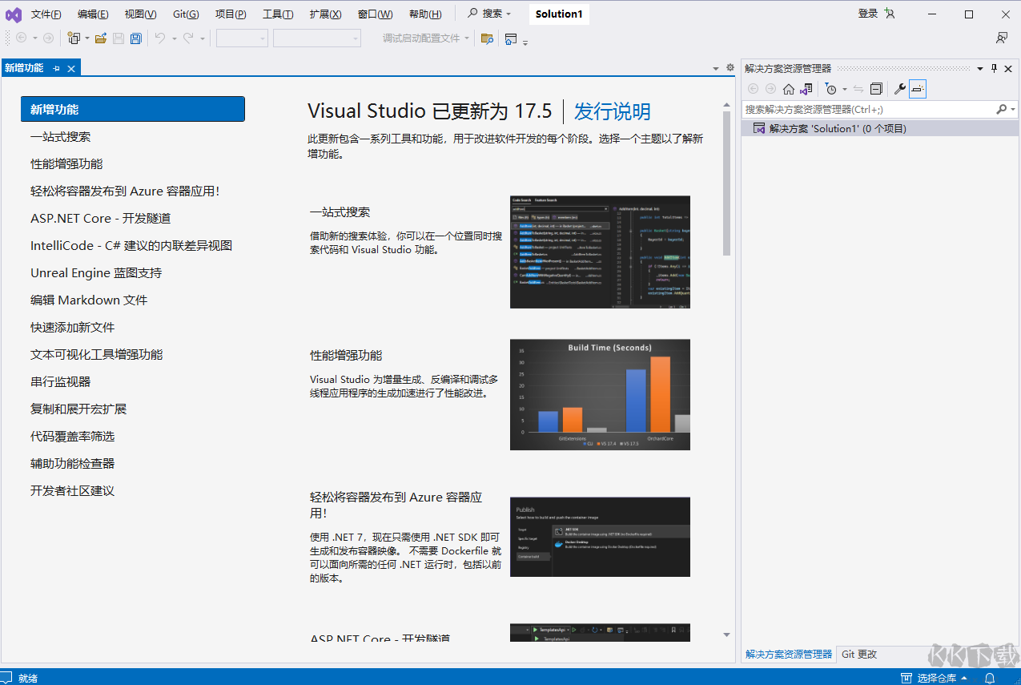Select 编辑 Markdown 文件 in the sidebar

[90, 300]
